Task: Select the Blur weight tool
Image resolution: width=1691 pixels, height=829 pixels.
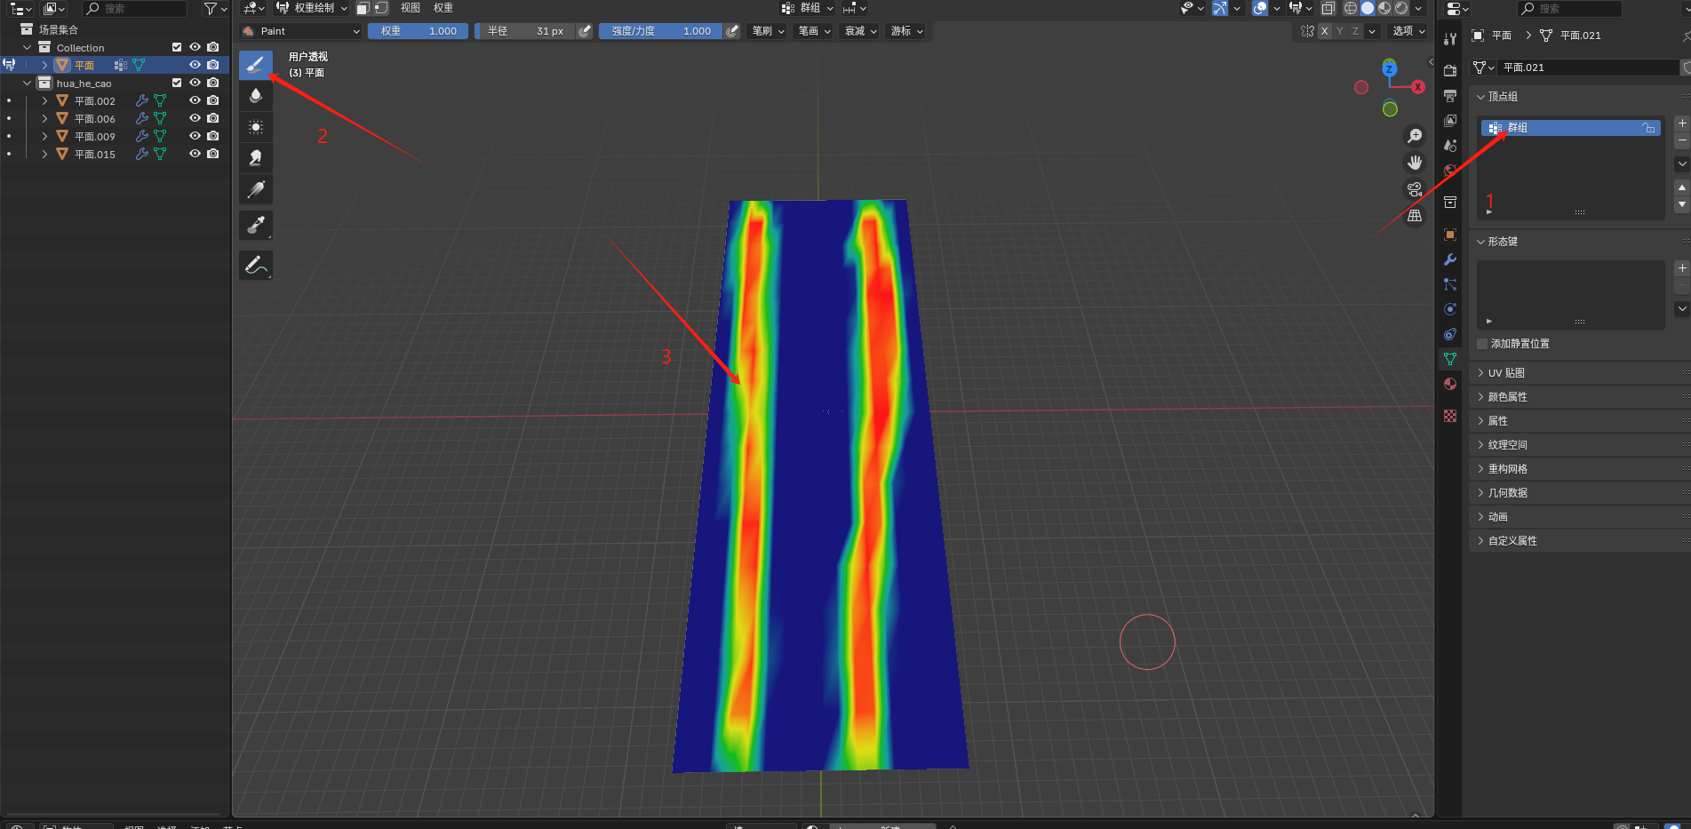Action: point(256,96)
